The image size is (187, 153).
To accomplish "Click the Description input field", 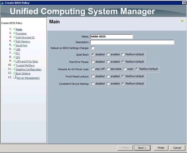I will point(132,42).
